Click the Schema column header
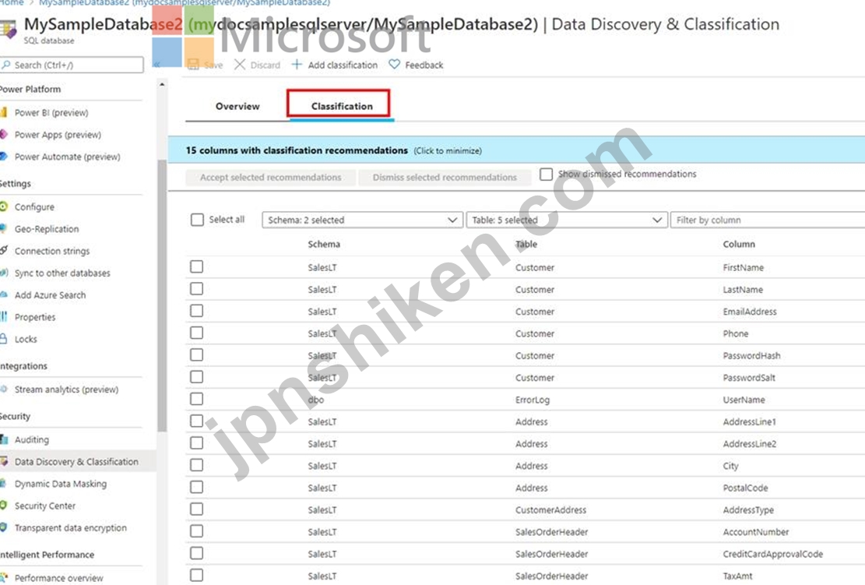This screenshot has height=585, width=865. pyautogui.click(x=324, y=244)
